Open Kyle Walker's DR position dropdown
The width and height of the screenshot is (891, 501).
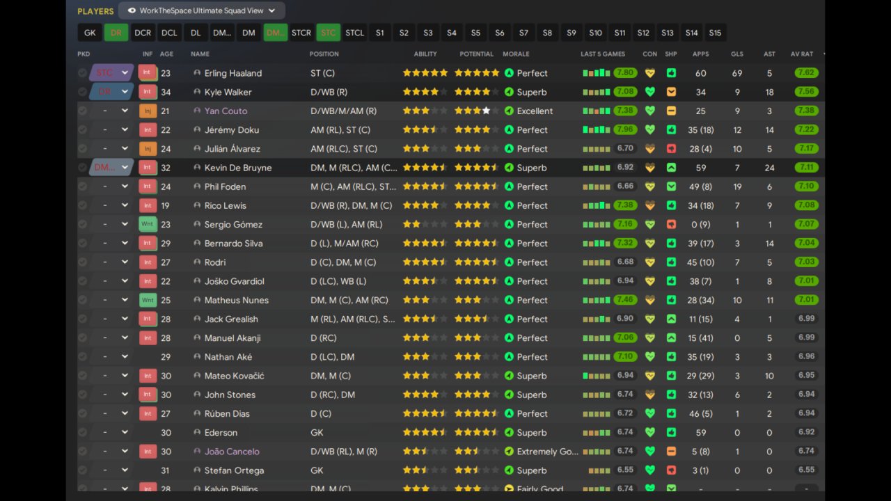tap(111, 91)
